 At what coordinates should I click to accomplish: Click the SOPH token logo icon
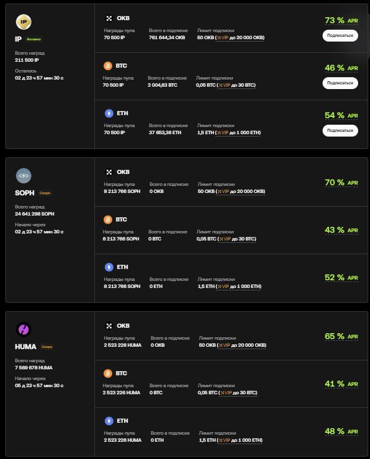click(x=24, y=176)
